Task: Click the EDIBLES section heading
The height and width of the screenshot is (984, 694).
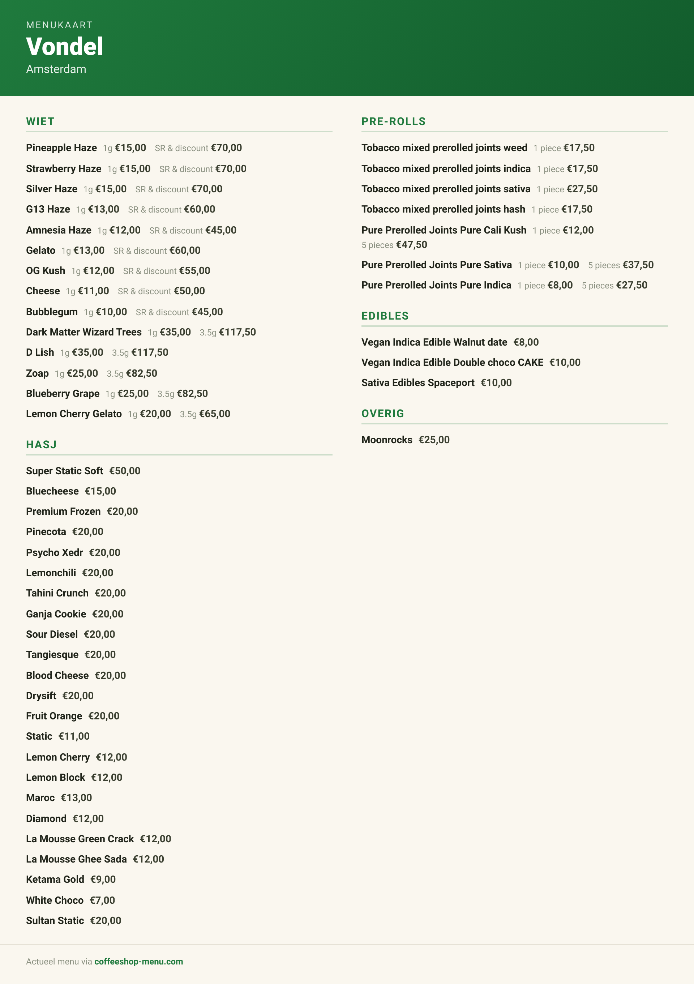Action: pyautogui.click(x=385, y=316)
